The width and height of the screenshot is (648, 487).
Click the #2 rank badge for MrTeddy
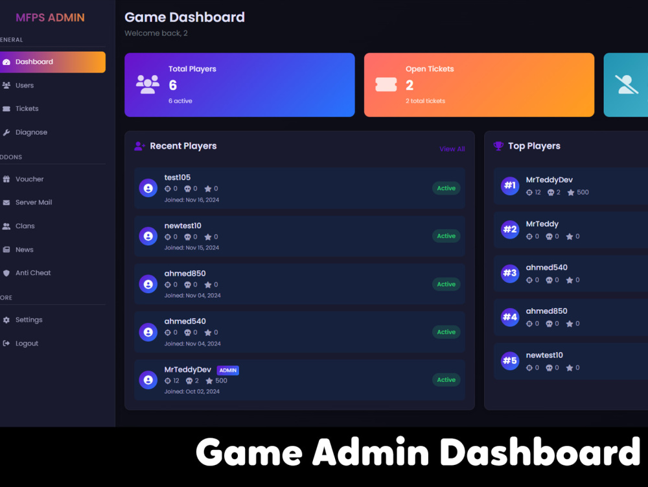tap(510, 230)
